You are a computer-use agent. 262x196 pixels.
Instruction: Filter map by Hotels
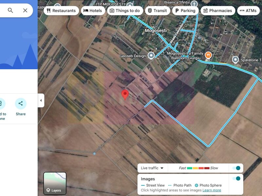coord(93,11)
